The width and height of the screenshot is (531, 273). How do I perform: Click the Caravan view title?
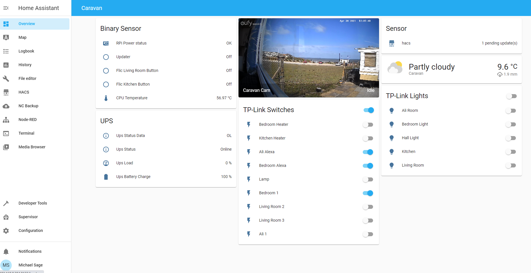(x=92, y=8)
